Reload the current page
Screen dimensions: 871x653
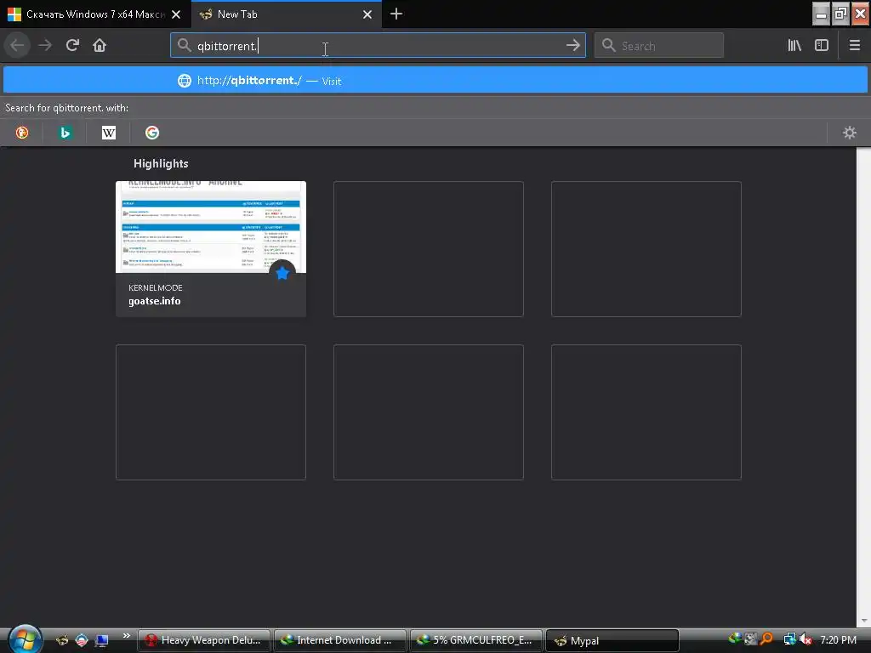(x=72, y=45)
